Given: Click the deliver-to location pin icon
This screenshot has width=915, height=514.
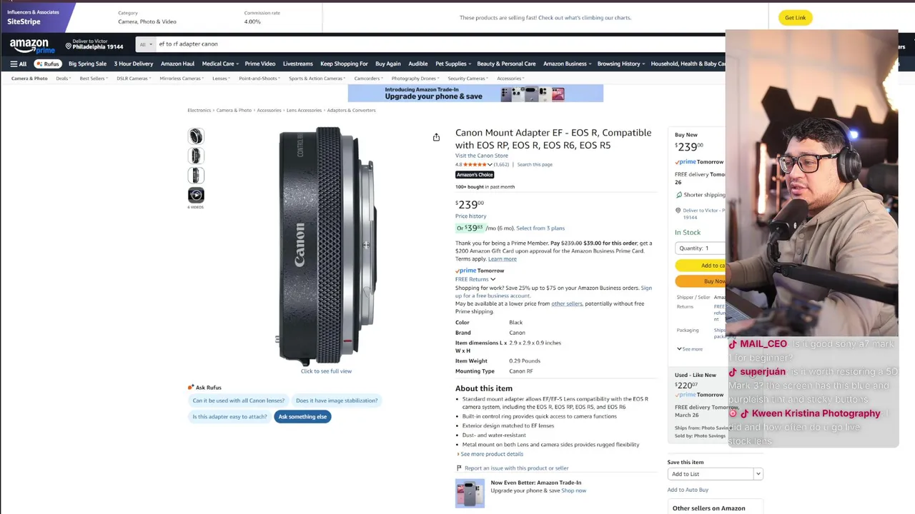Looking at the screenshot, I should (69, 46).
